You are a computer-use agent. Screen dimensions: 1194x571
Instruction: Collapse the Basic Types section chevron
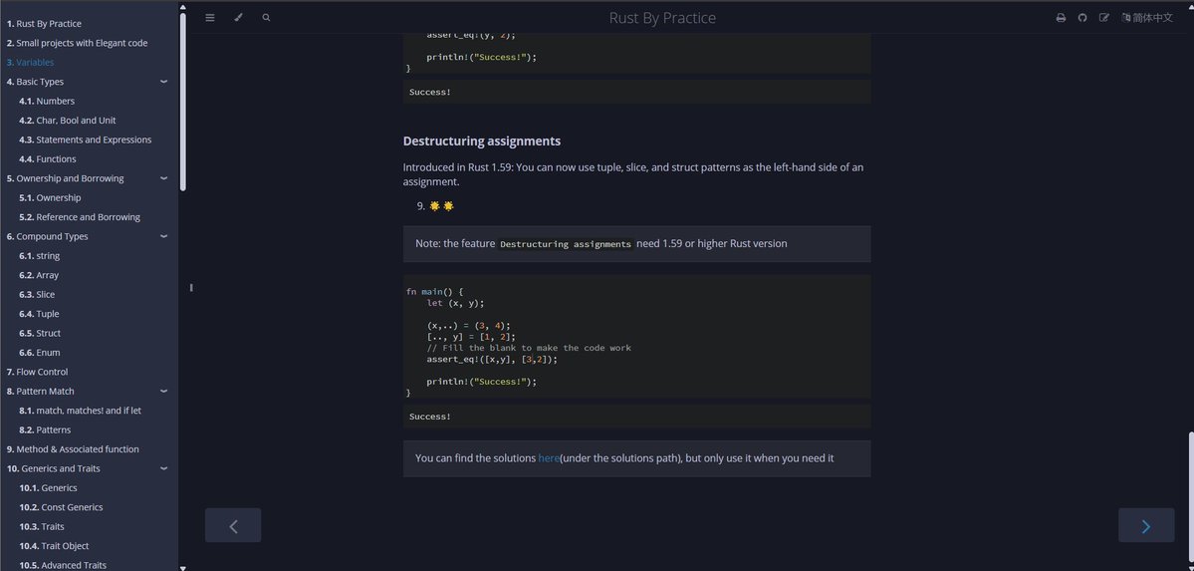click(163, 82)
